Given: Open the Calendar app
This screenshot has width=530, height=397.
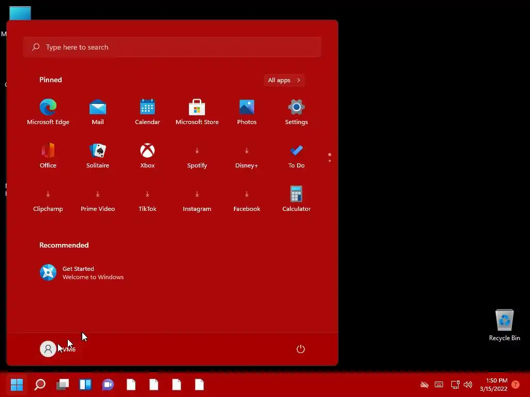Looking at the screenshot, I should point(148,112).
